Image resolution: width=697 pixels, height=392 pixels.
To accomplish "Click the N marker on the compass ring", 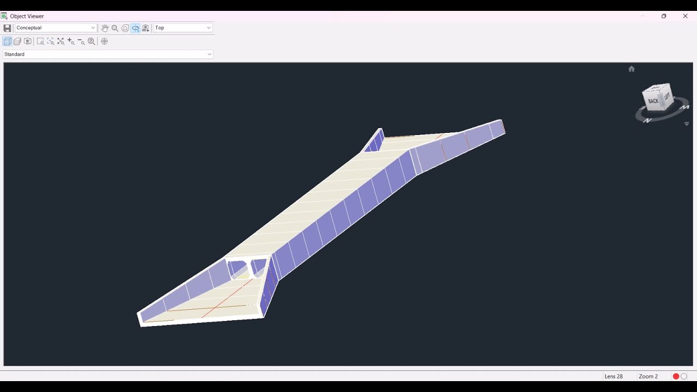I will [x=647, y=120].
